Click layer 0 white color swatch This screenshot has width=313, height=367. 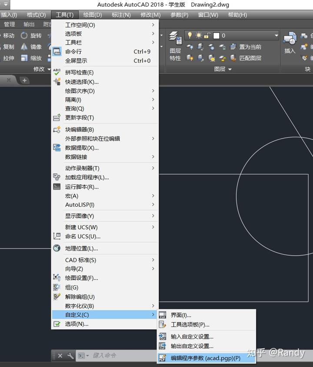tap(216, 36)
